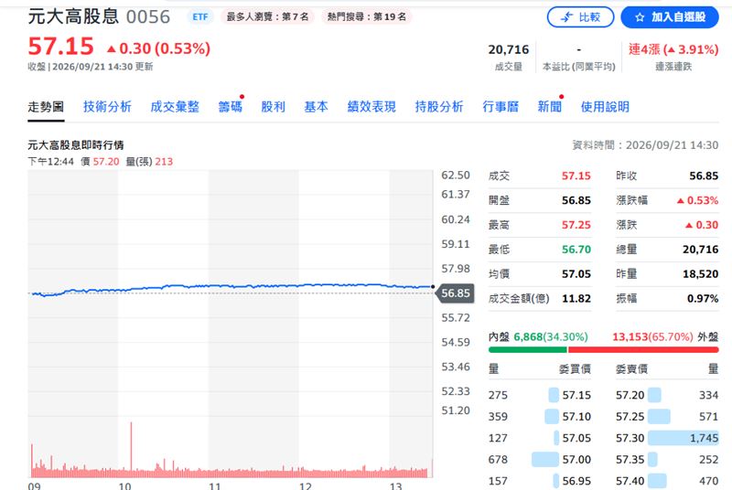Add stock with 加入自選股 button

click(x=670, y=17)
